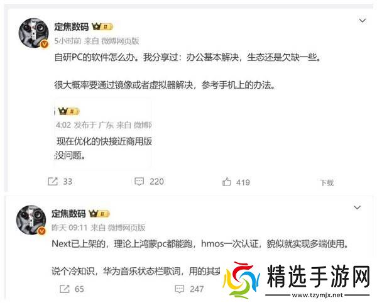Open the embedded screenshot image in first post
This screenshot has width=377, height=303.
tap(103, 134)
